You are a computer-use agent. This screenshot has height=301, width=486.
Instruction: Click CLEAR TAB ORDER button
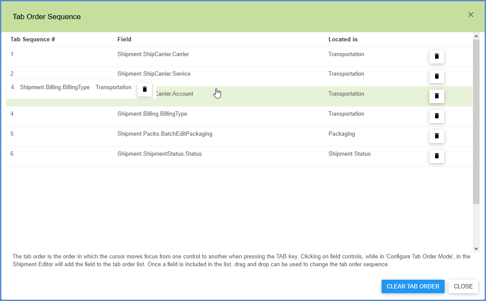412,286
